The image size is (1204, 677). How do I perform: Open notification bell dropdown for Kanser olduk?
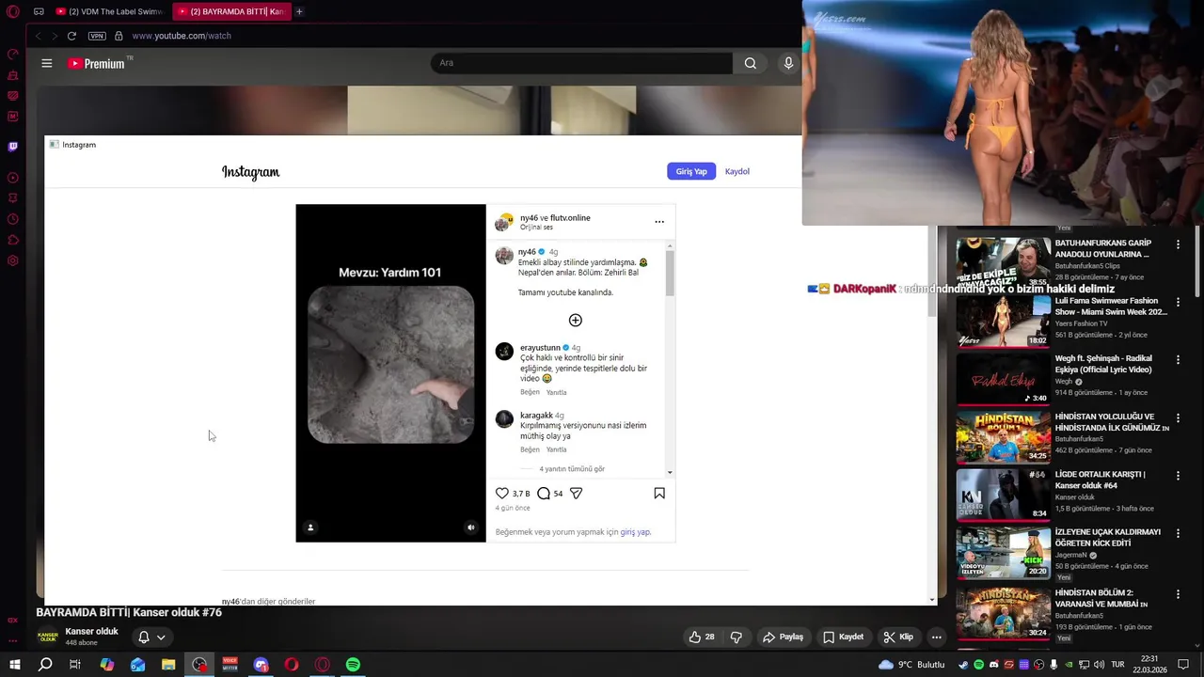click(x=152, y=637)
